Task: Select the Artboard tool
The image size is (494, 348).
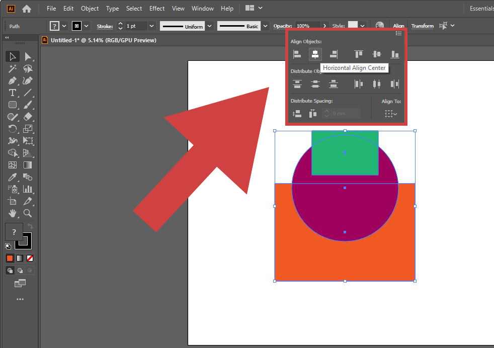Action: coord(13,201)
